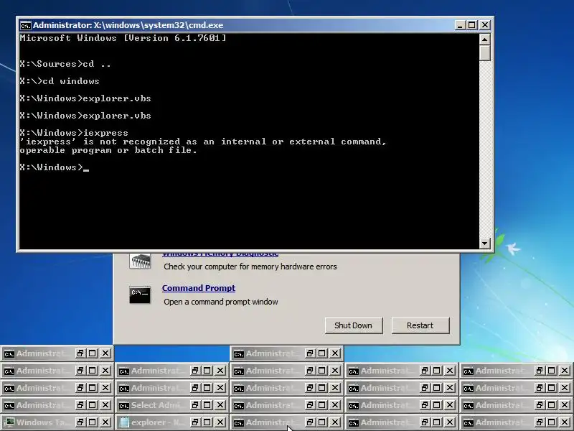The width and height of the screenshot is (574, 431).
Task: Click the Shut Down button
Action: (x=354, y=325)
